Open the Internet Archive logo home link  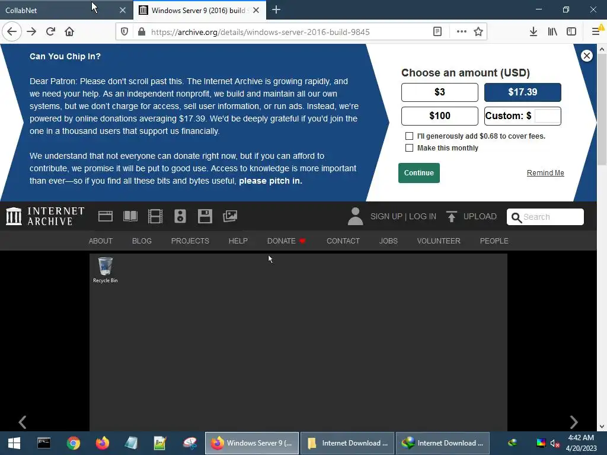pyautogui.click(x=45, y=216)
